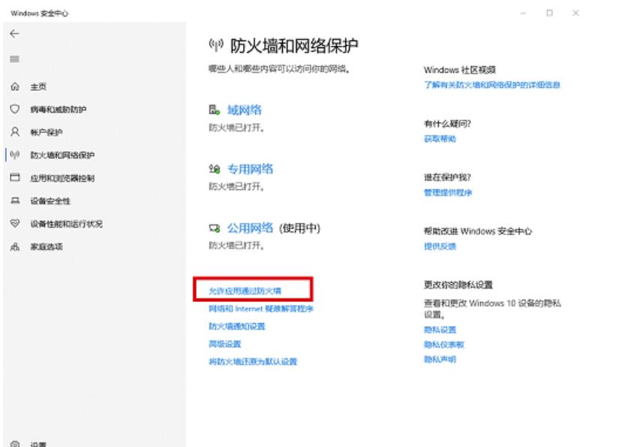Select 防火墙和网络保护 in sidebar
The width and height of the screenshot is (631, 447).
coord(62,156)
